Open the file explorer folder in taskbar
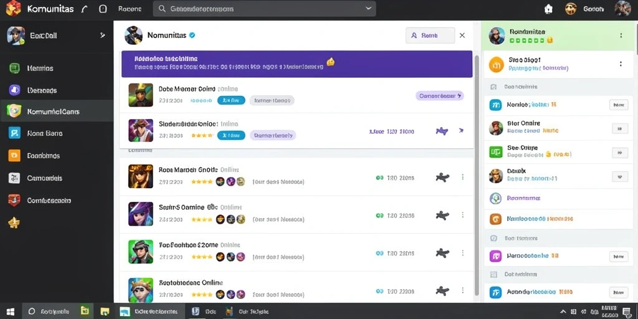 [105, 312]
